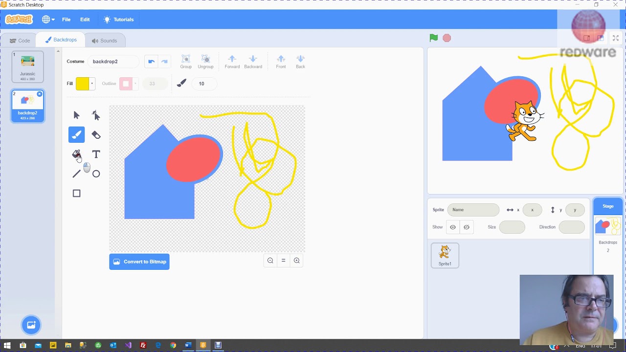Switch to the small stage layout
The width and height of the screenshot is (626, 352).
tap(587, 38)
